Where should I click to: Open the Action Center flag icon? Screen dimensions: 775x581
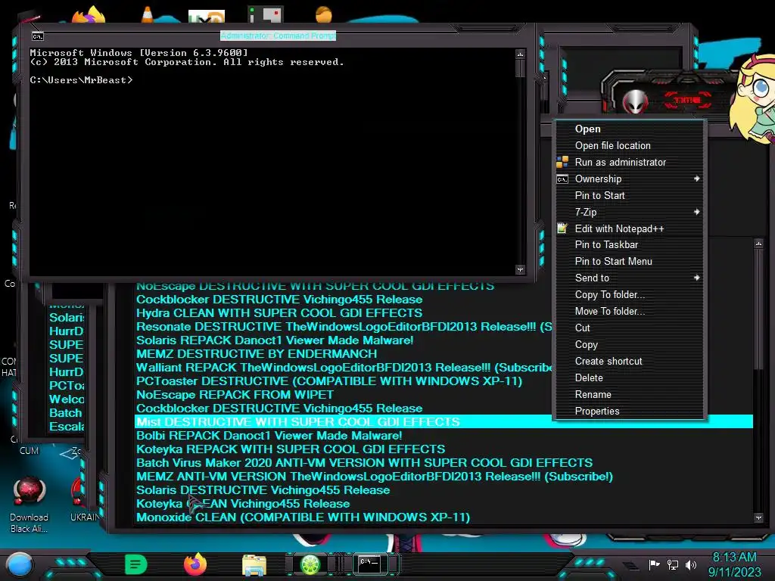point(654,564)
